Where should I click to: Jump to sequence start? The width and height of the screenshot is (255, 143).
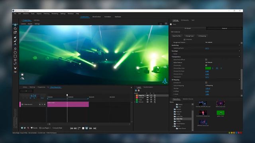[x=71, y=128]
